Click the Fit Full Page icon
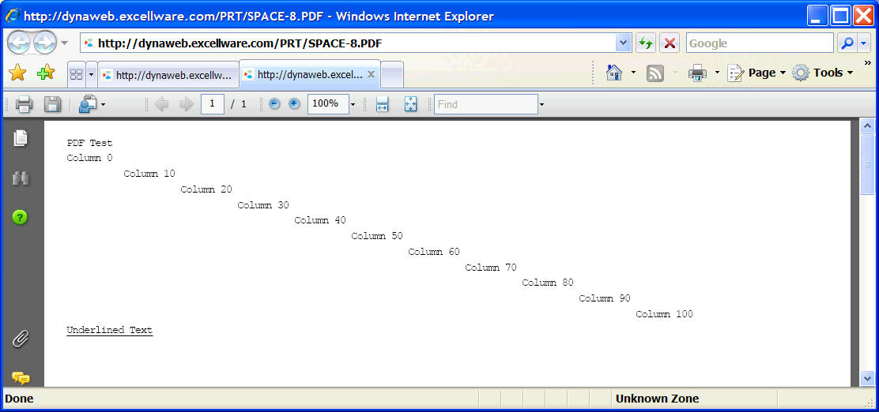This screenshot has height=412, width=879. pyautogui.click(x=411, y=104)
